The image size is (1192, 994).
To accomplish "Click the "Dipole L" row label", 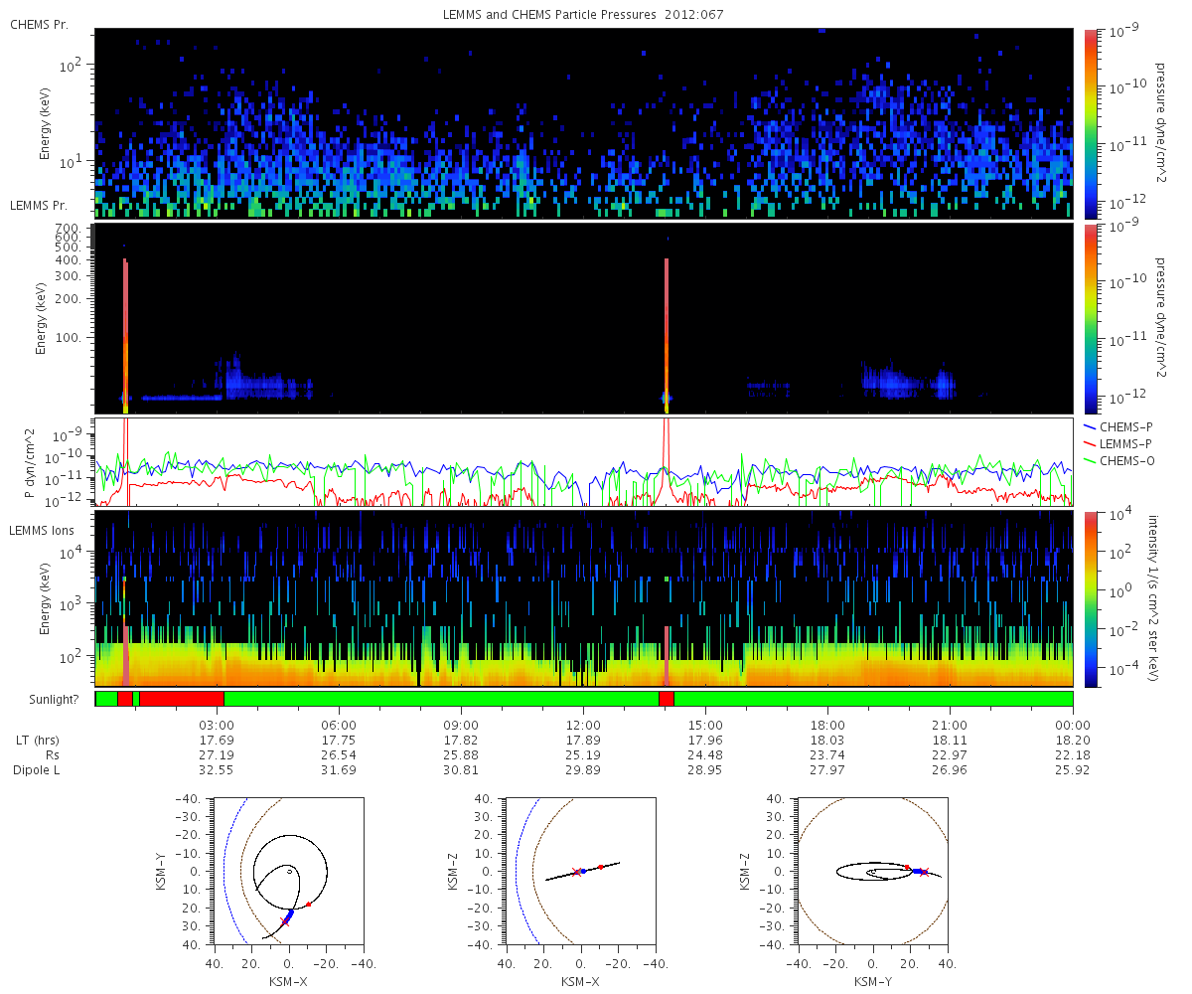I will [x=39, y=770].
